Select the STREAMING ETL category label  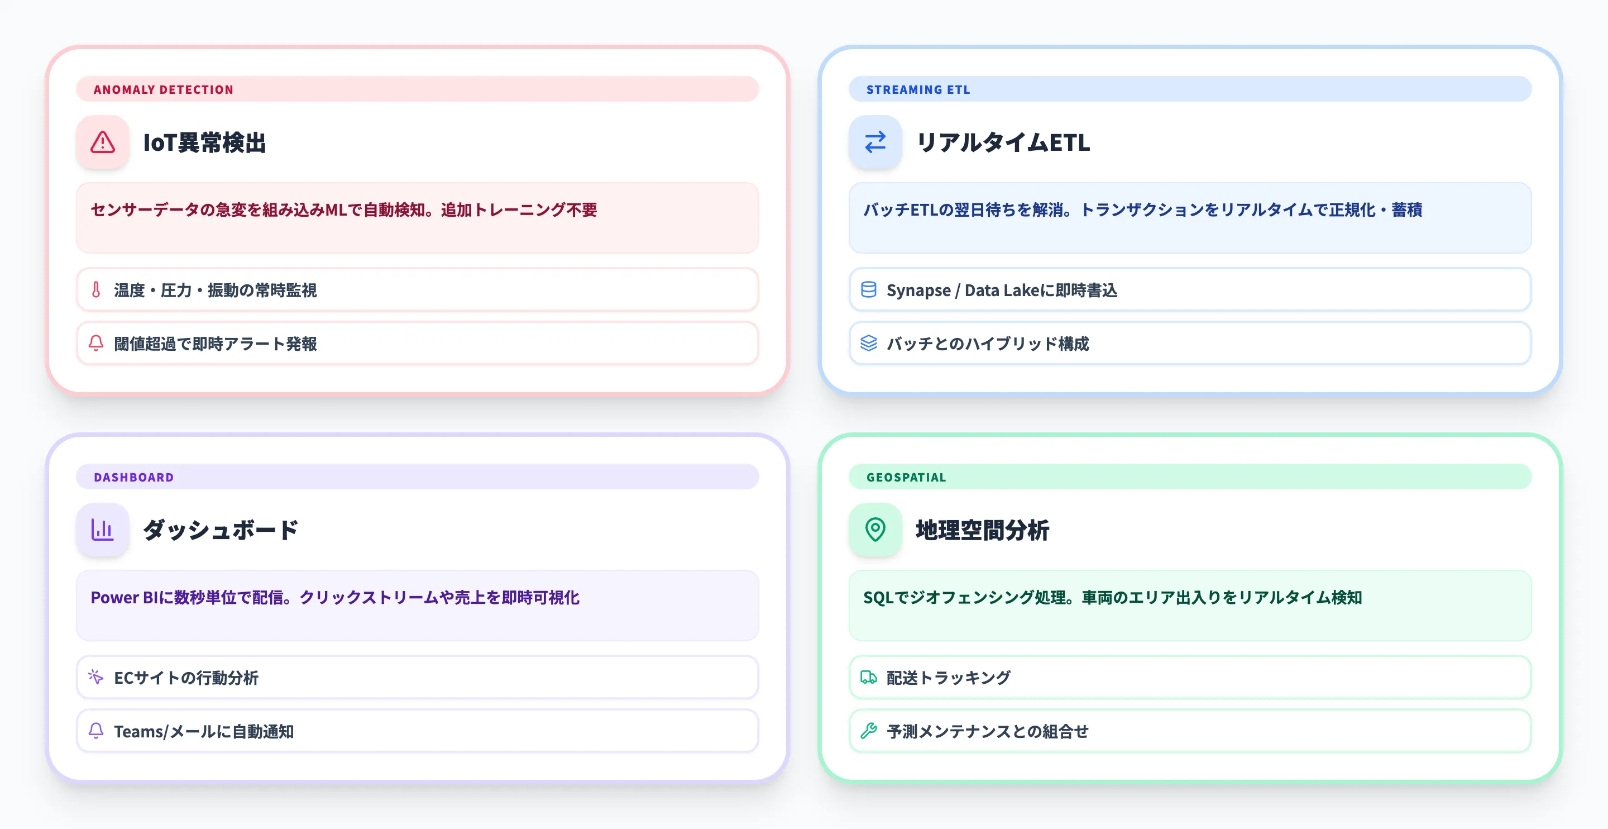tap(917, 89)
